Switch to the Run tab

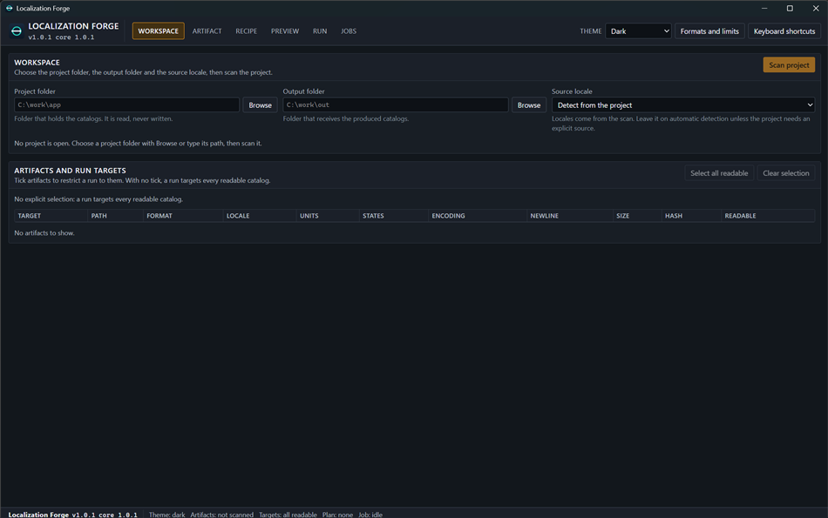coord(320,31)
